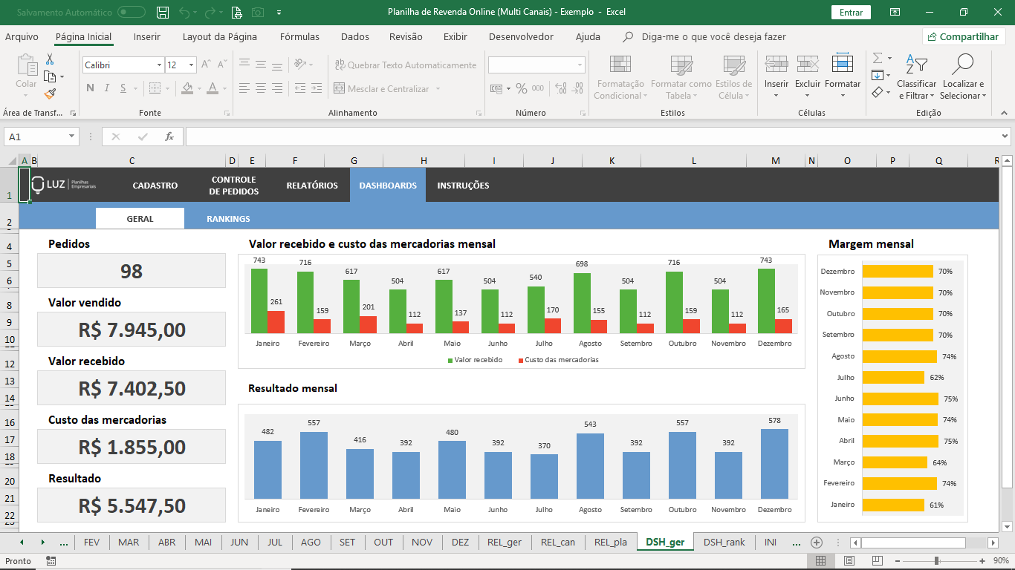Click the AutoSum sigma icon
Screen dimensions: 1015x570
point(878,58)
